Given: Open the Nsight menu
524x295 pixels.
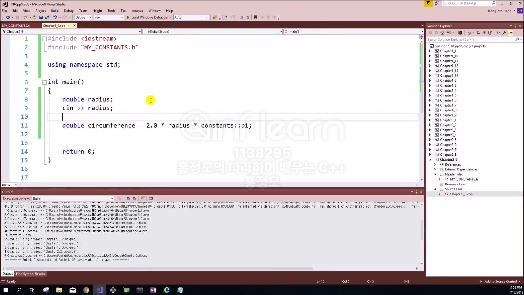Looking at the screenshot, I should pos(97,11).
